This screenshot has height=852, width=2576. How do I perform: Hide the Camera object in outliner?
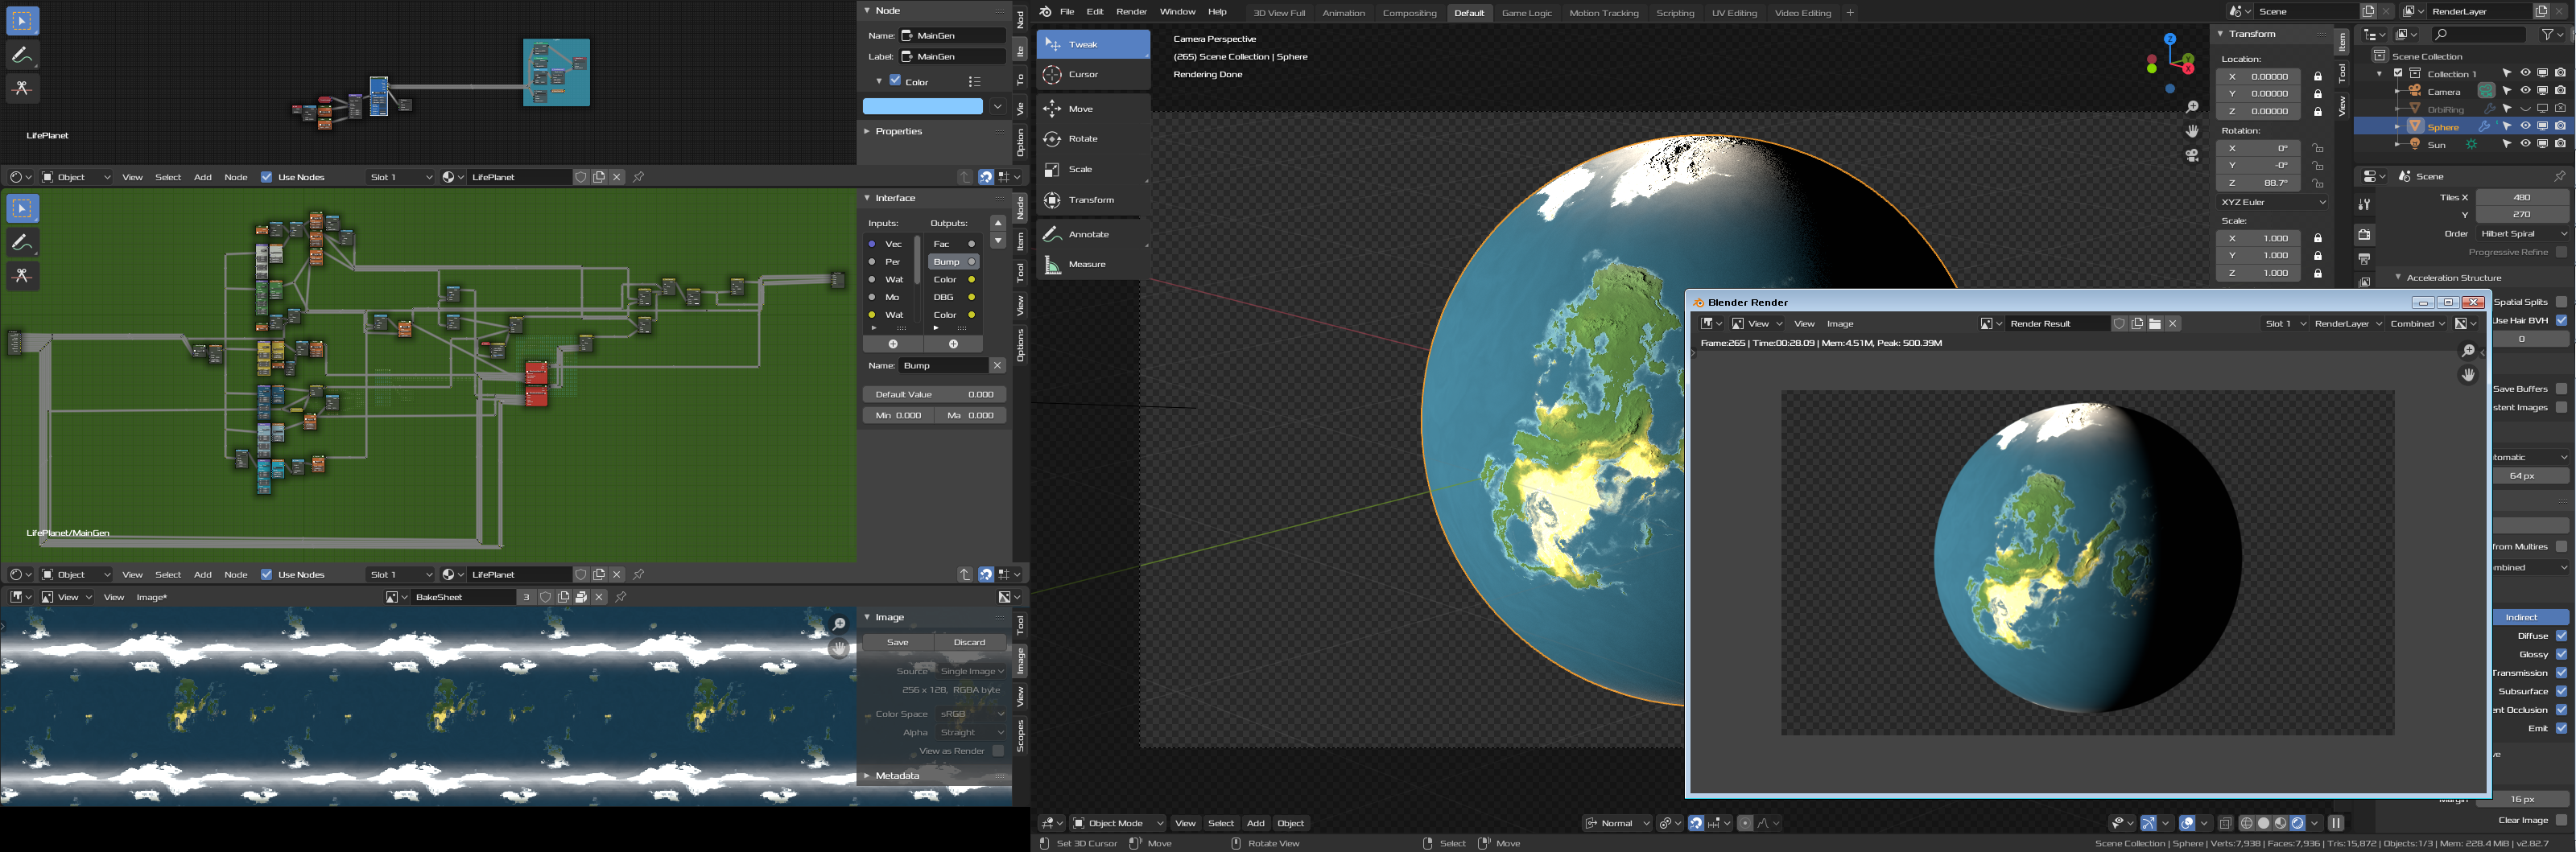(x=2525, y=91)
